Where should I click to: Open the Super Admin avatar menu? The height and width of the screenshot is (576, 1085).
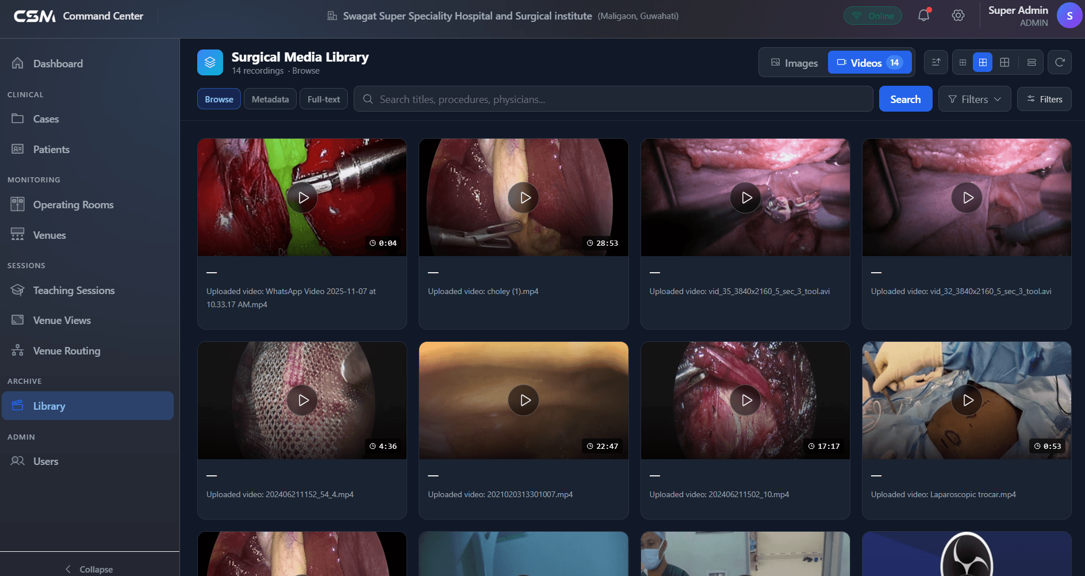1069,16
